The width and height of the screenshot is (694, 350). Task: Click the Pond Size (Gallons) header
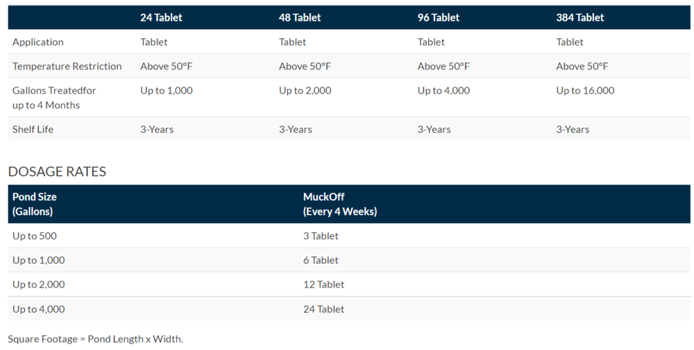point(35,204)
